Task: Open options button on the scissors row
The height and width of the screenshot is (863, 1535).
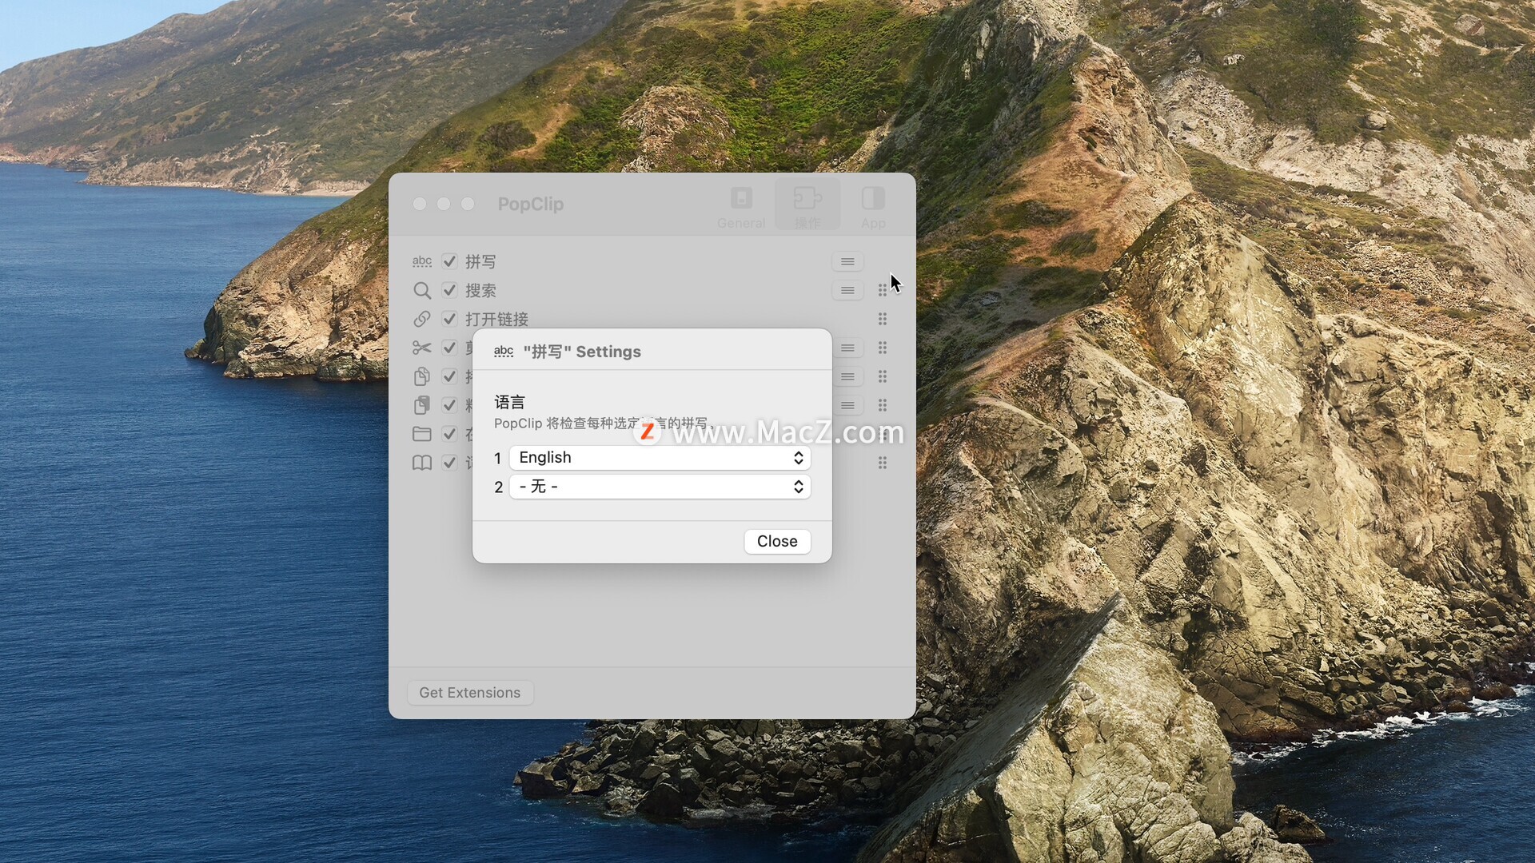Action: [x=847, y=348]
